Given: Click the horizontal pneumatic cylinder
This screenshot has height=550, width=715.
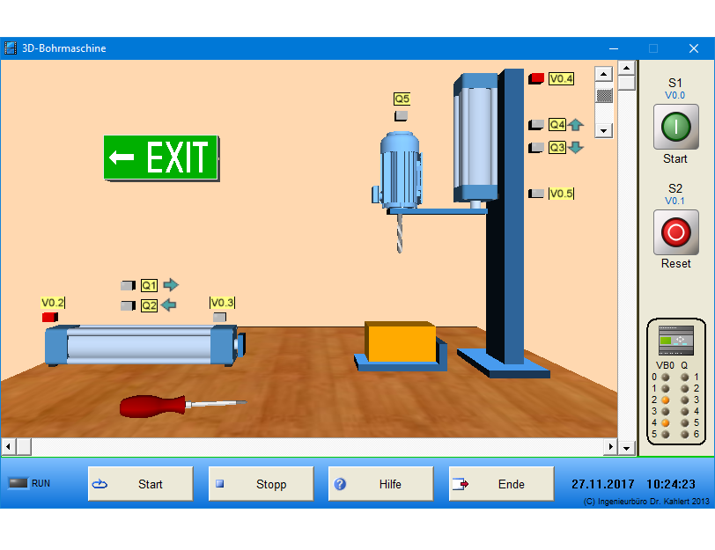Looking at the screenshot, I should (x=145, y=345).
